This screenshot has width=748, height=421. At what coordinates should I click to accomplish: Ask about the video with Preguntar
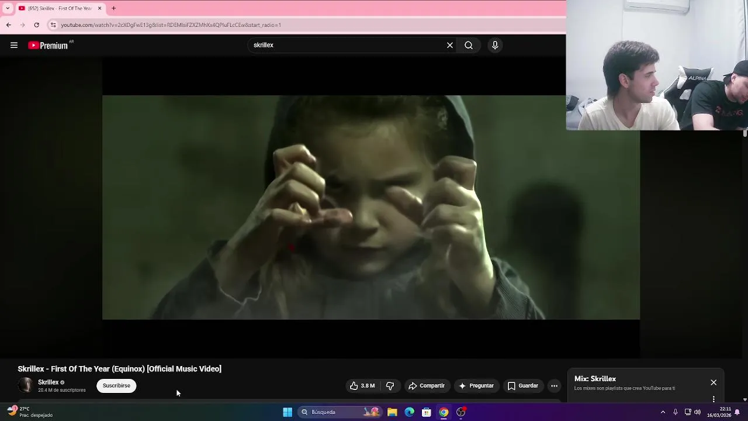click(477, 386)
